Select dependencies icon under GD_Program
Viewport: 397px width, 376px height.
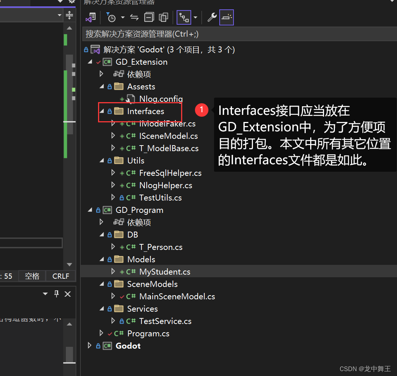coord(119,222)
